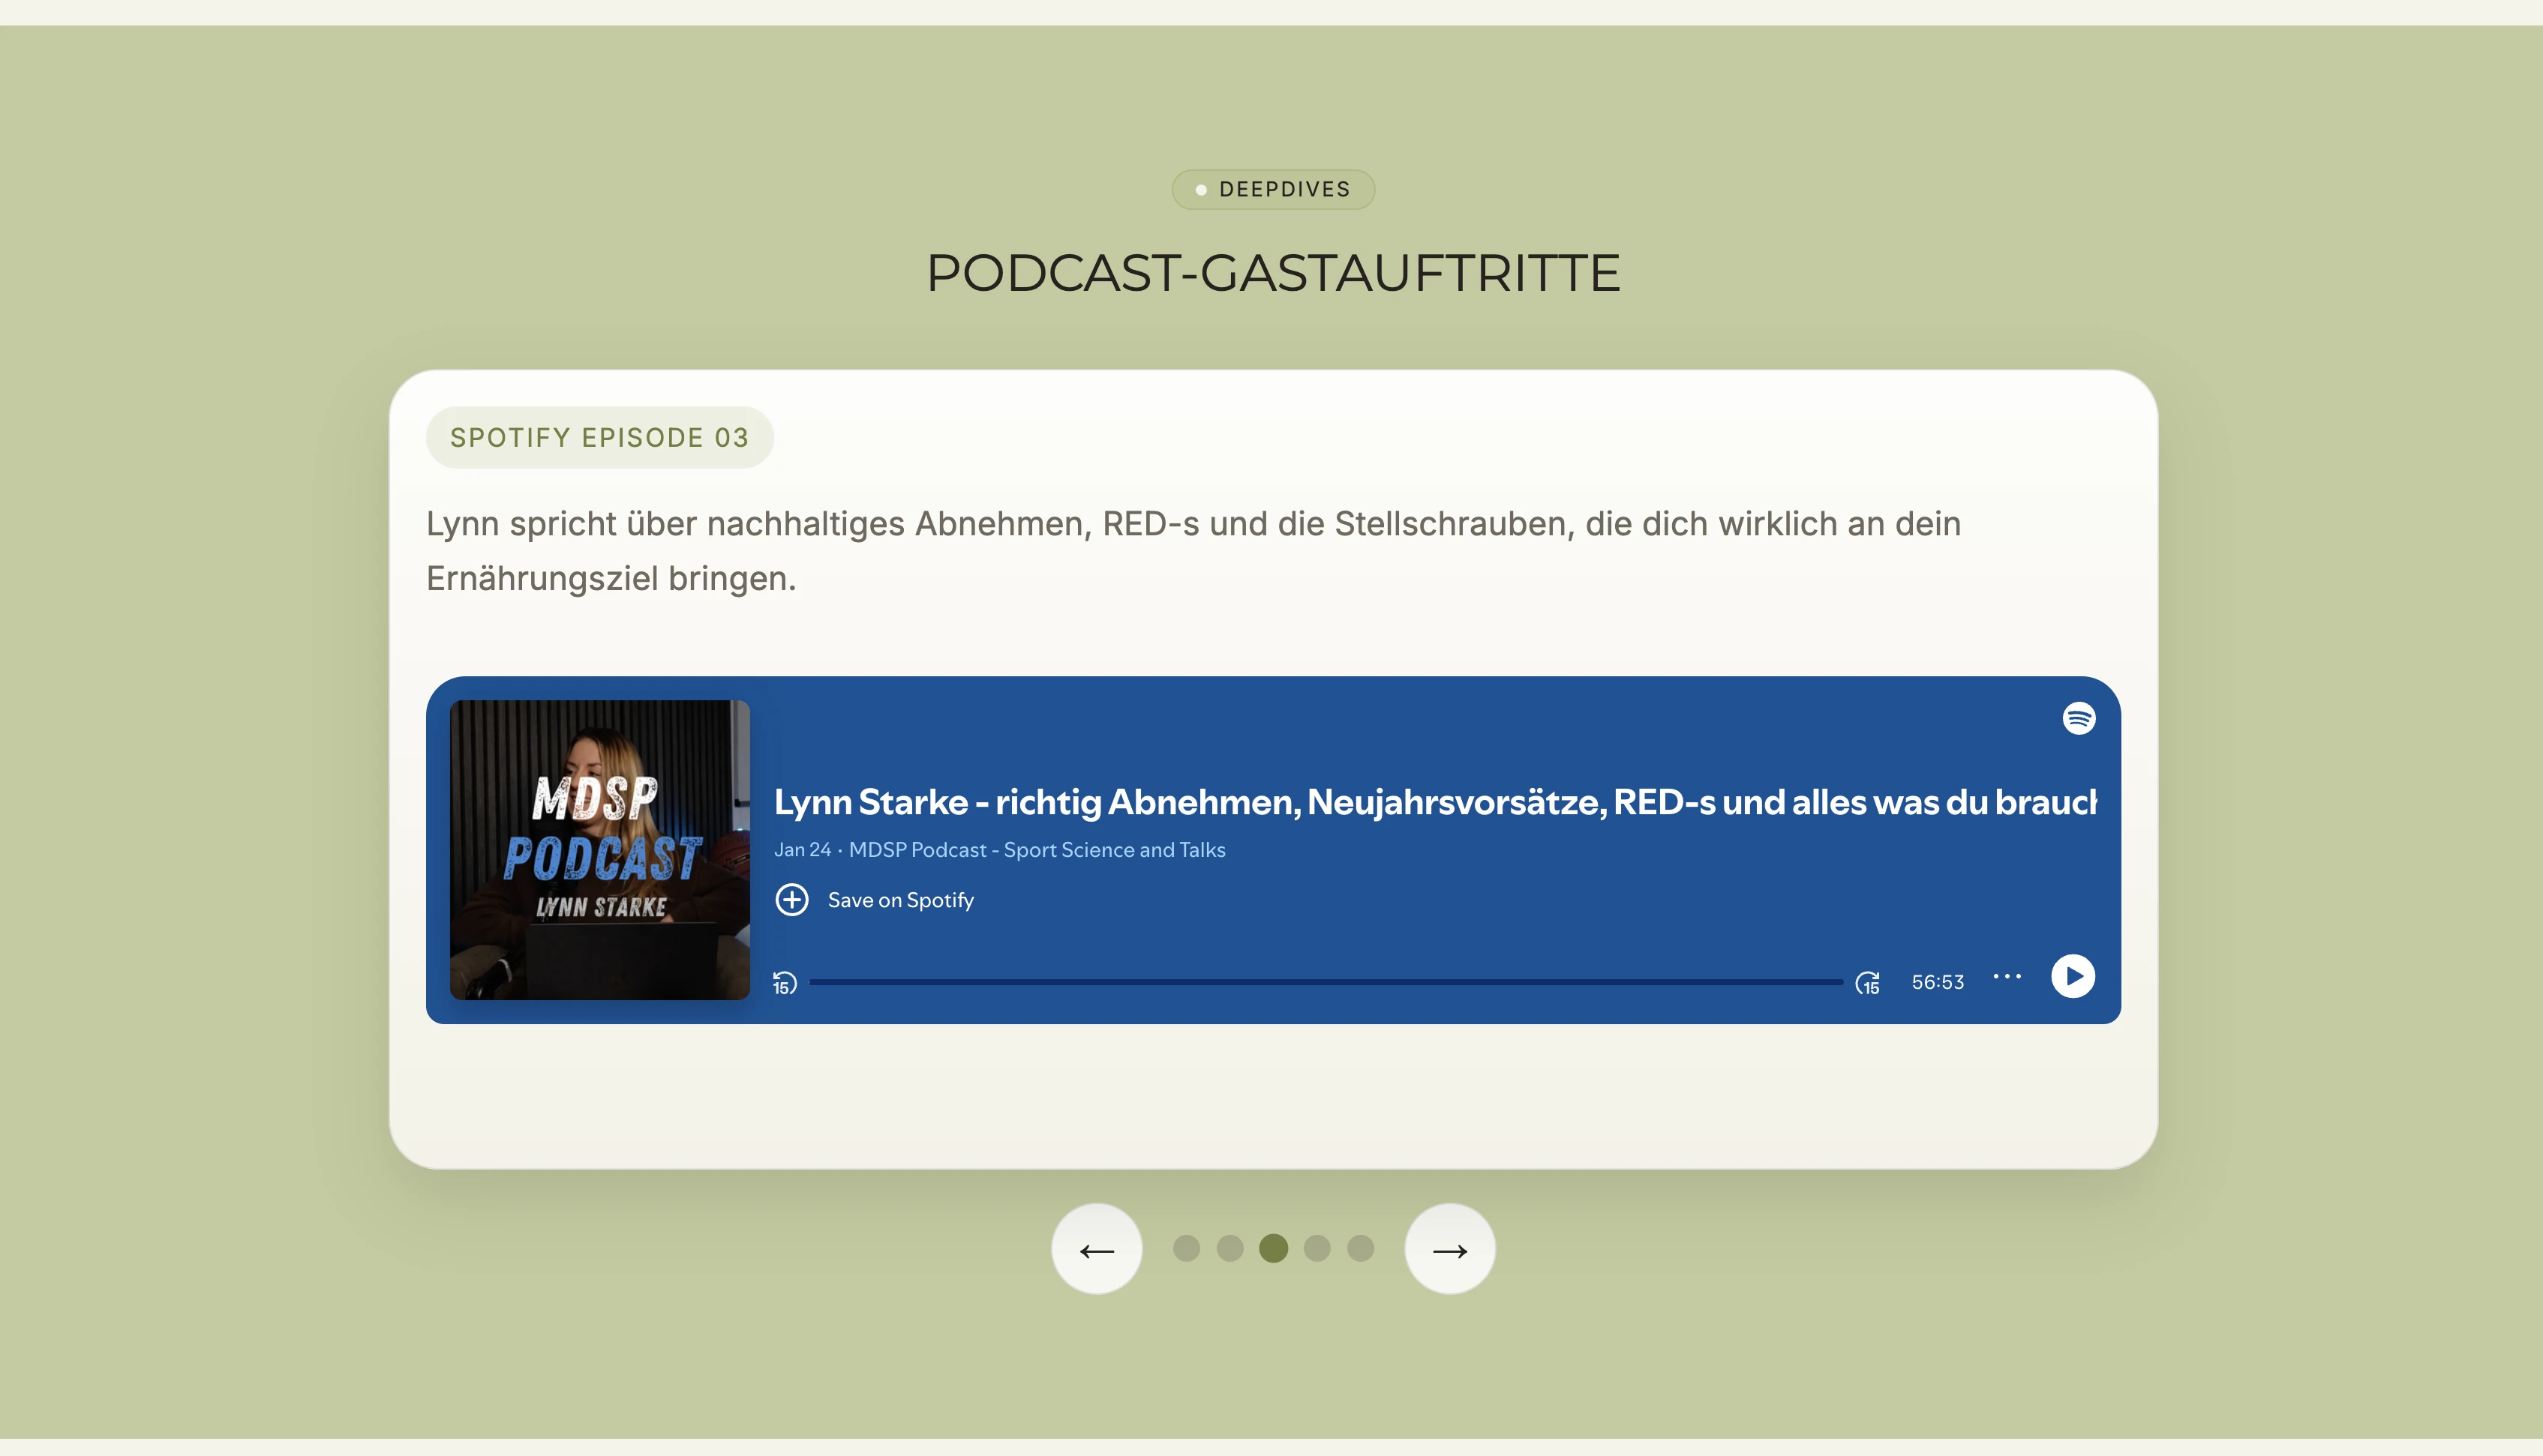Open the MDSP Podcast - Sport Science and Talks link
This screenshot has height=1456, width=2543.
[1037, 850]
